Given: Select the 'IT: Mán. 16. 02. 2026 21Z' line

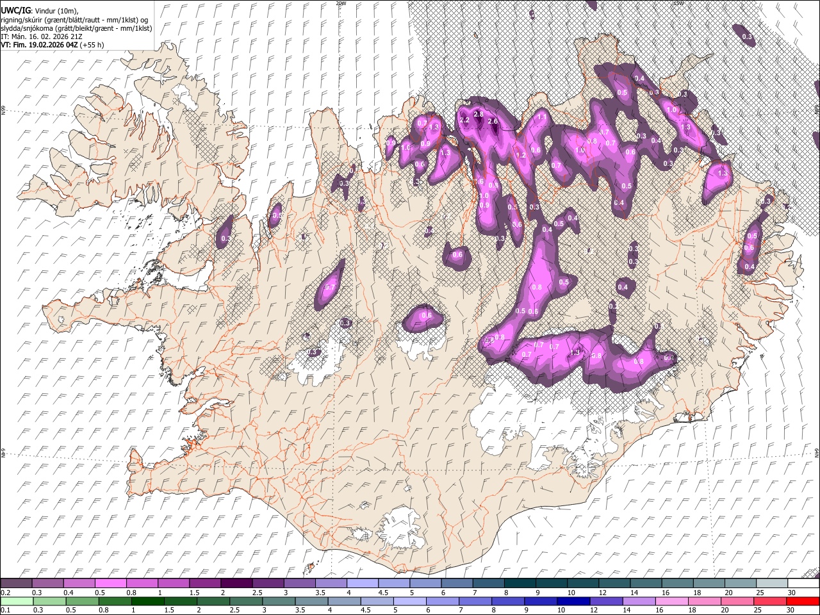Looking at the screenshot, I should point(41,37).
